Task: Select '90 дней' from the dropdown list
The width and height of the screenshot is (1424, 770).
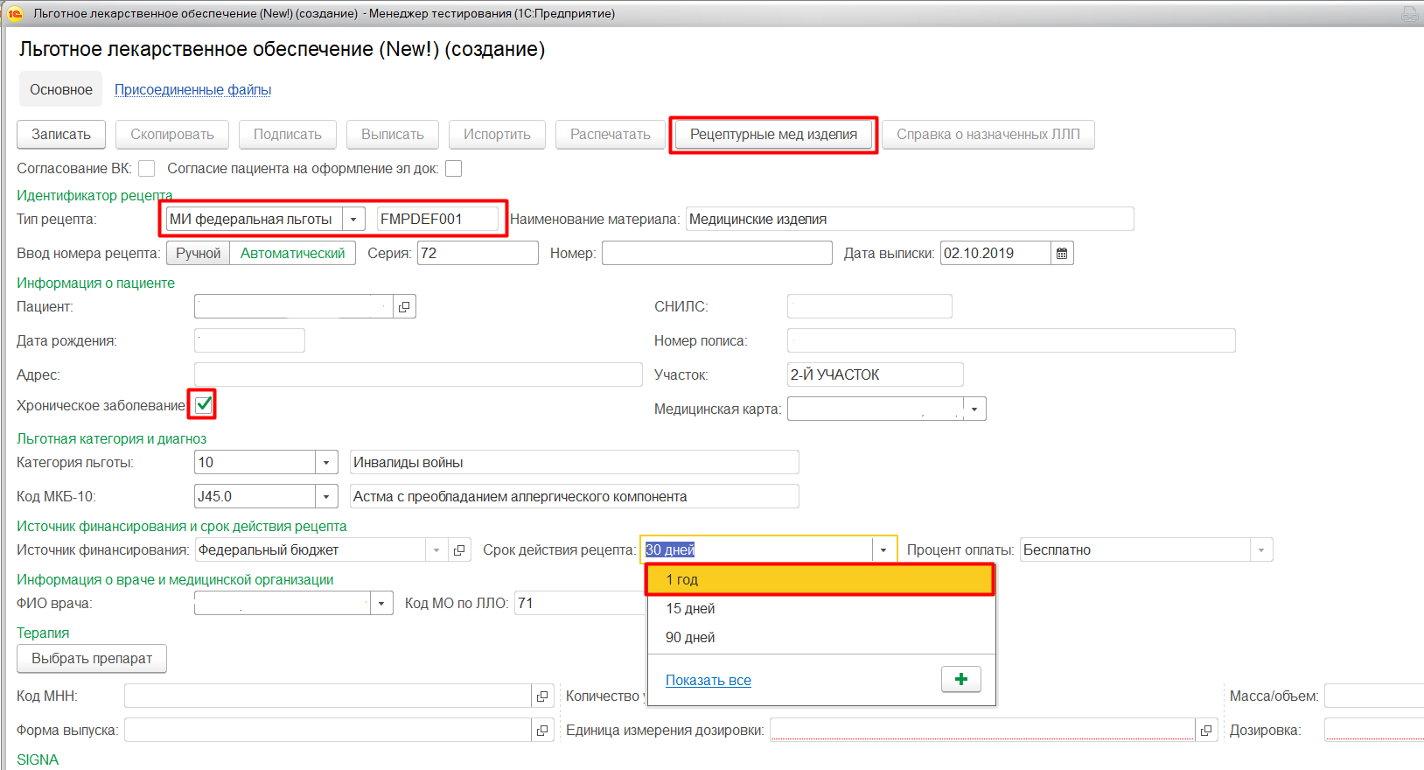Action: point(690,638)
